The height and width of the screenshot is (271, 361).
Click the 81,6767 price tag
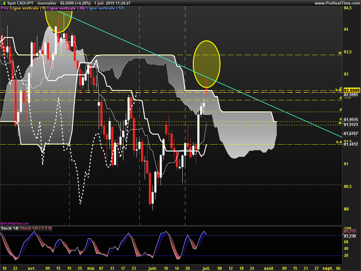click(351, 134)
